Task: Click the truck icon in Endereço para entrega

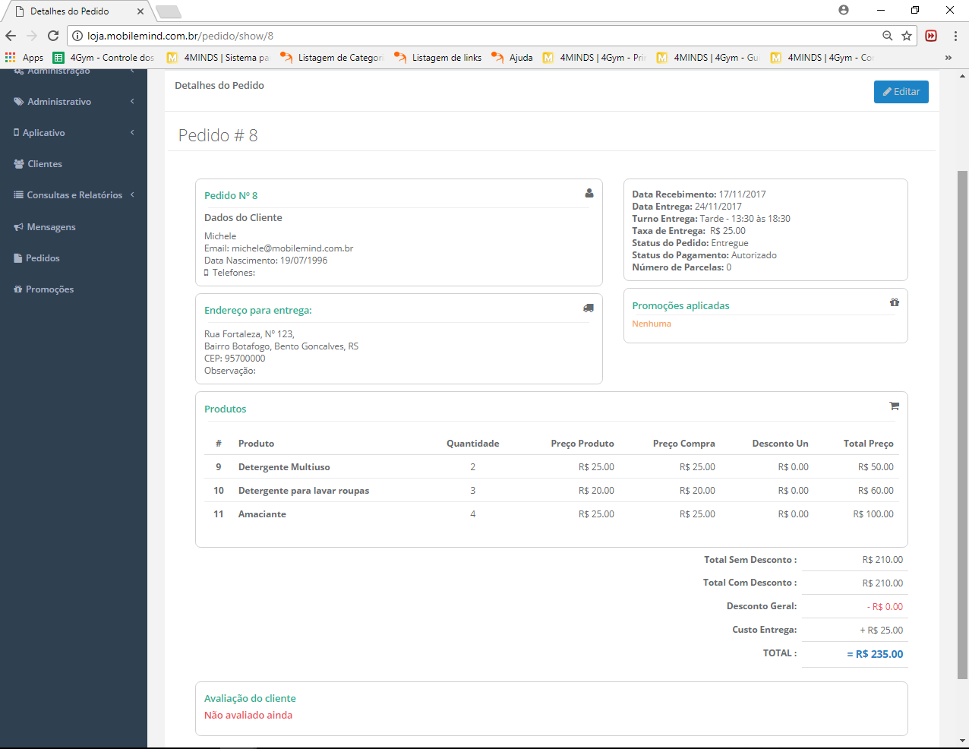Action: (x=588, y=308)
